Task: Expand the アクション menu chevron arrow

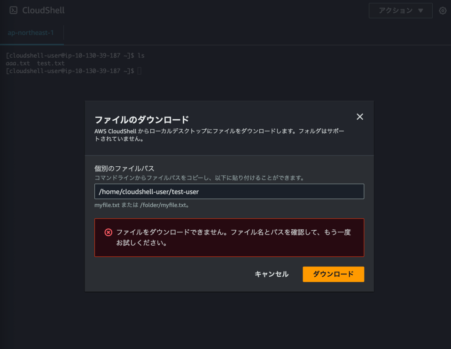Action: [422, 10]
